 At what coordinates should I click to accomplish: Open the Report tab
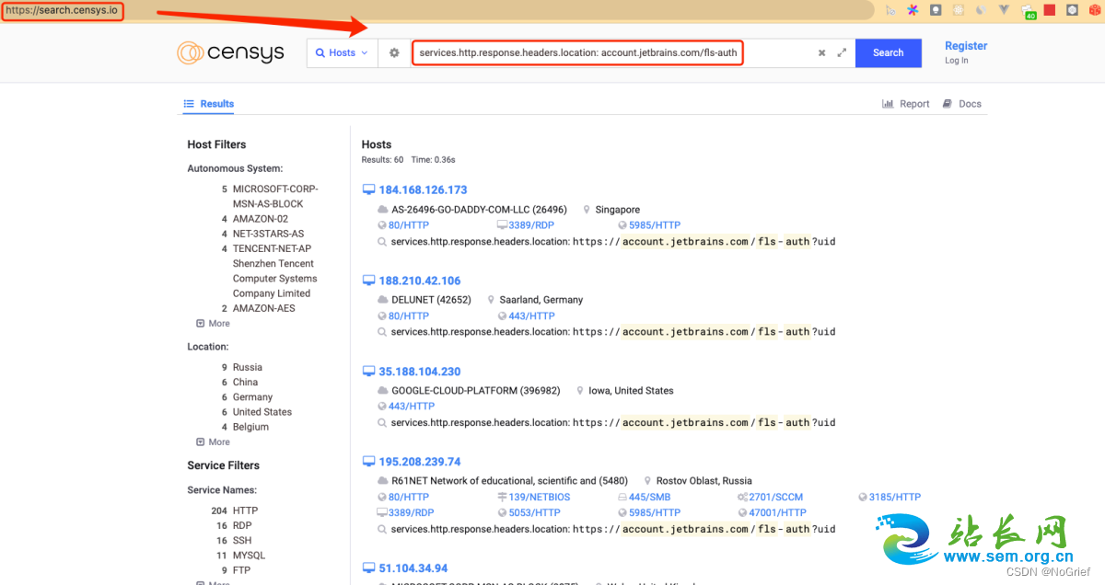(x=906, y=104)
